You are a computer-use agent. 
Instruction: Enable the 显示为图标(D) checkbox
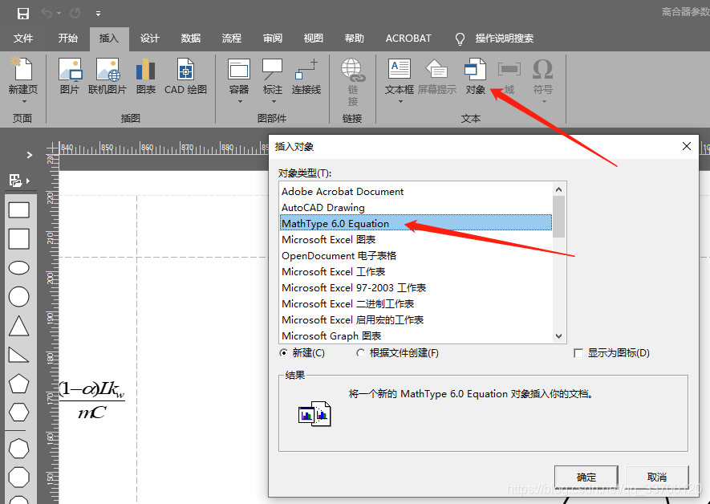(x=578, y=353)
